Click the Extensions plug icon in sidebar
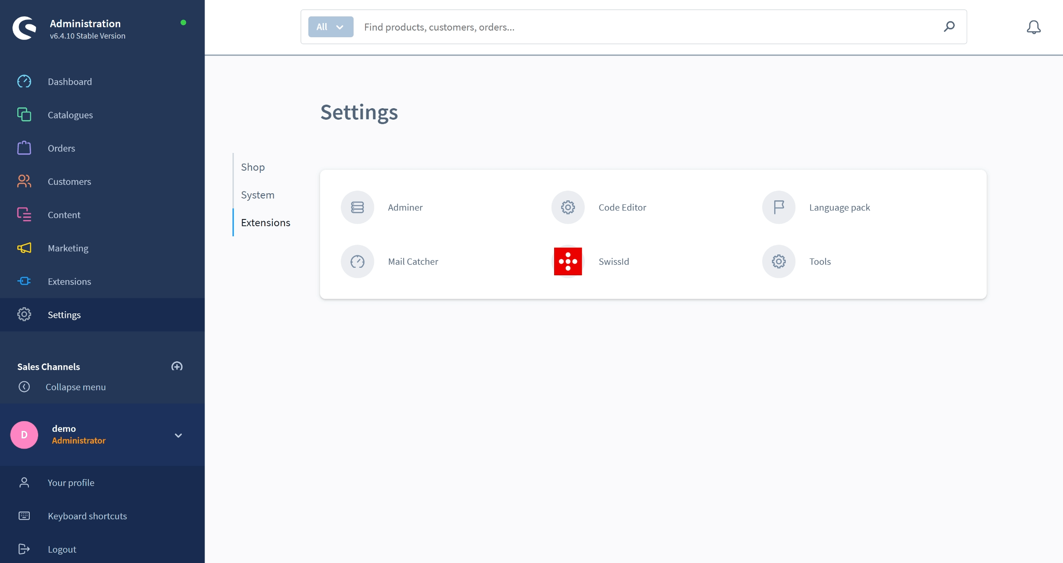This screenshot has width=1063, height=563. click(x=24, y=281)
